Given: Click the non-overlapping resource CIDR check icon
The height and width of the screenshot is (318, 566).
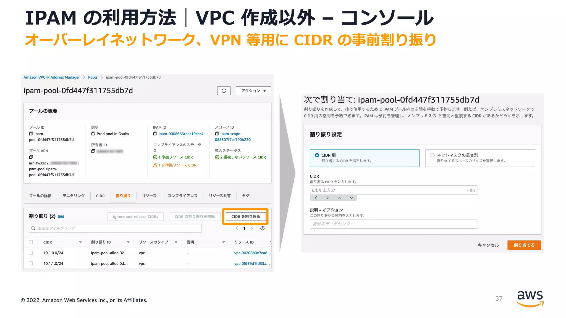Looking at the screenshot, I should tap(217, 157).
